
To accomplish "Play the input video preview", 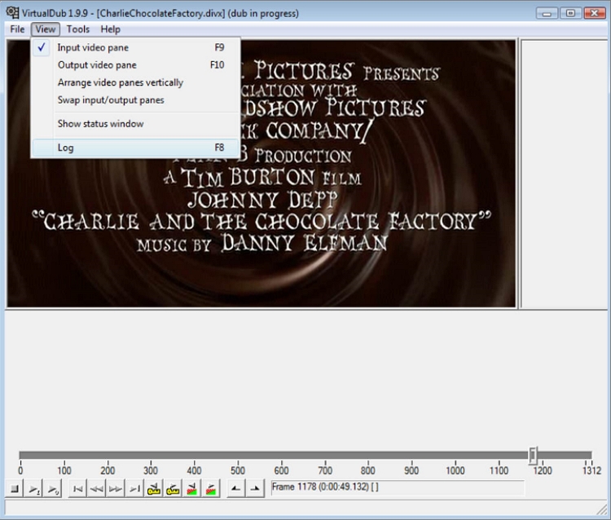I will tap(34, 488).
